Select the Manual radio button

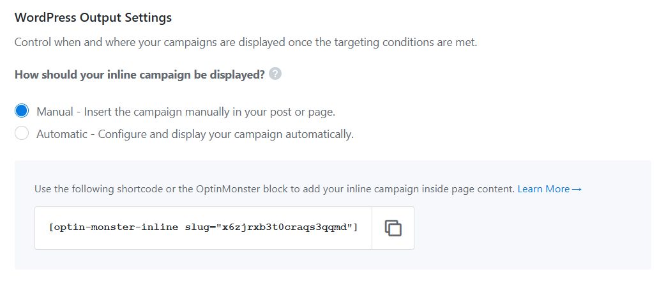[x=22, y=111]
